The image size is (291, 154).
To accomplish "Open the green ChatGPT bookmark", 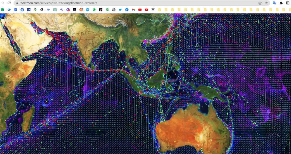I will pyautogui.click(x=55, y=10).
